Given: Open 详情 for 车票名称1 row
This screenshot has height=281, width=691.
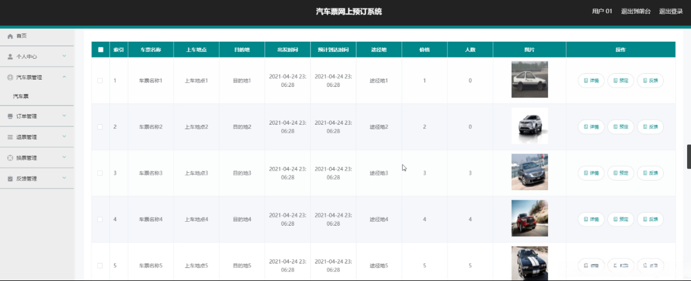Looking at the screenshot, I should [591, 81].
